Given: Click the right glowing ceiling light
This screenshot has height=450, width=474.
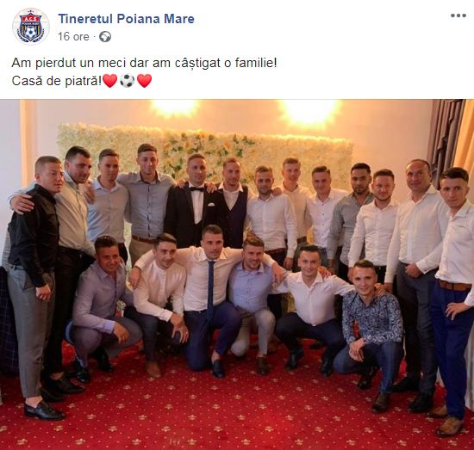Looking at the screenshot, I should pos(309,110).
